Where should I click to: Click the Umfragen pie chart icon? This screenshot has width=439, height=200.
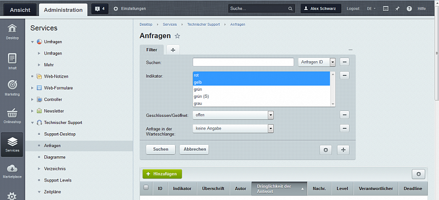click(x=39, y=42)
